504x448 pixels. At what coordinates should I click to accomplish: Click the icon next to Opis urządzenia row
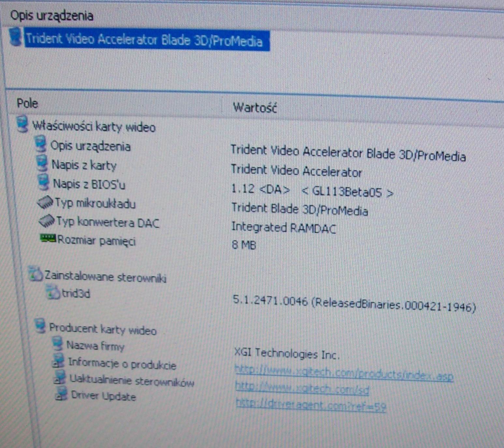click(x=41, y=144)
